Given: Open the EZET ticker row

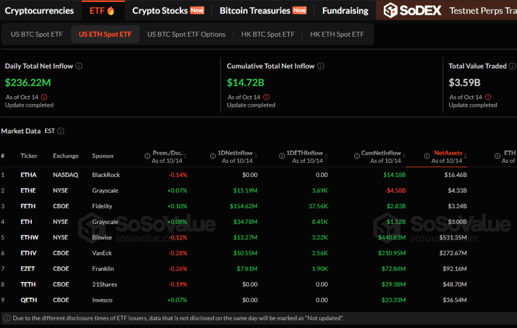Looking at the screenshot, I should point(27,269).
